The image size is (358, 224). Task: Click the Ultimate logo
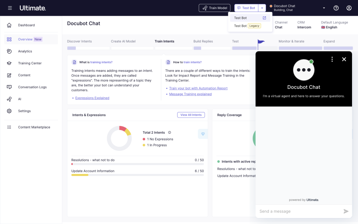tap(33, 8)
